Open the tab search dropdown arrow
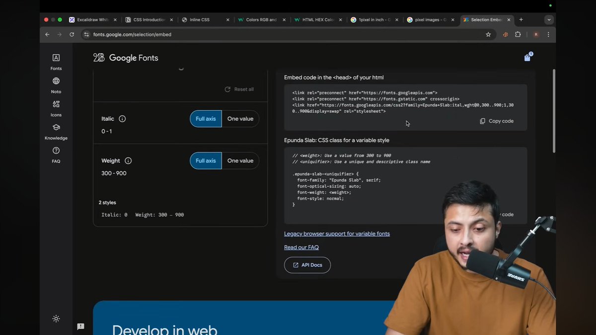Screen dimensions: 596x335 click(x=548, y=20)
